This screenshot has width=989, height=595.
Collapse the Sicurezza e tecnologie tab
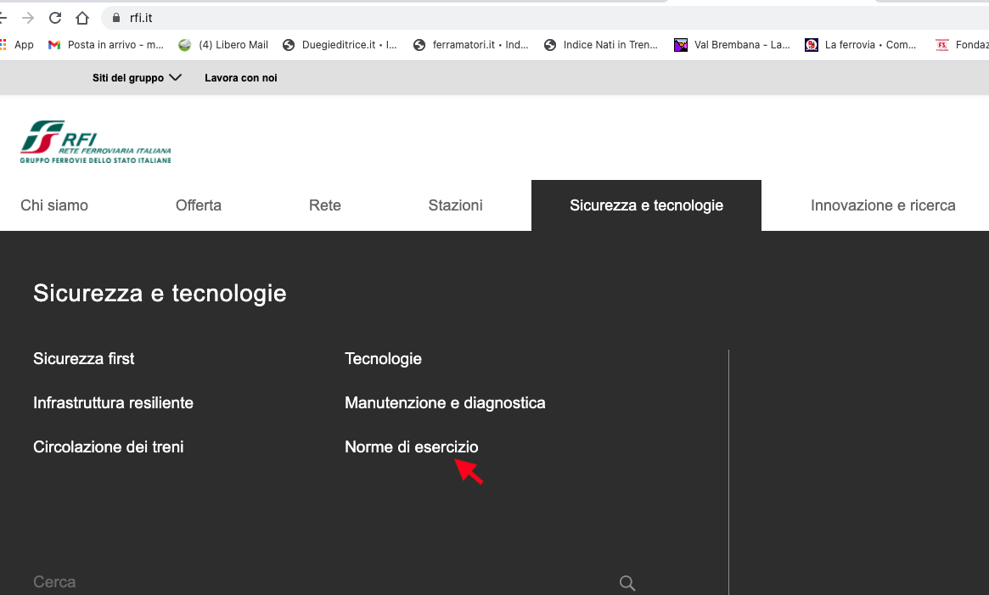pyautogui.click(x=646, y=205)
